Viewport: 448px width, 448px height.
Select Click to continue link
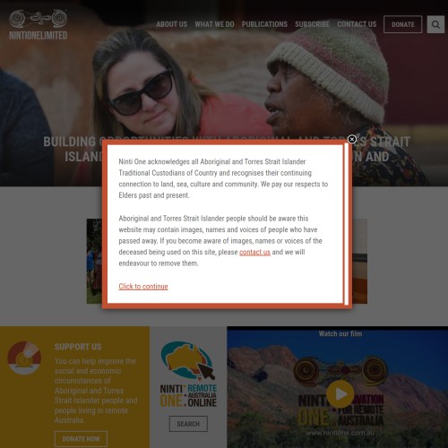click(143, 286)
